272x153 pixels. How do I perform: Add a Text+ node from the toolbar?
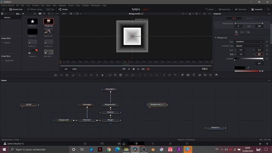click(x=67, y=75)
